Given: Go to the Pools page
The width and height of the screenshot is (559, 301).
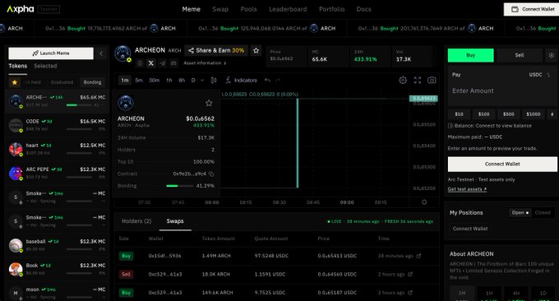Looking at the screenshot, I should (248, 9).
